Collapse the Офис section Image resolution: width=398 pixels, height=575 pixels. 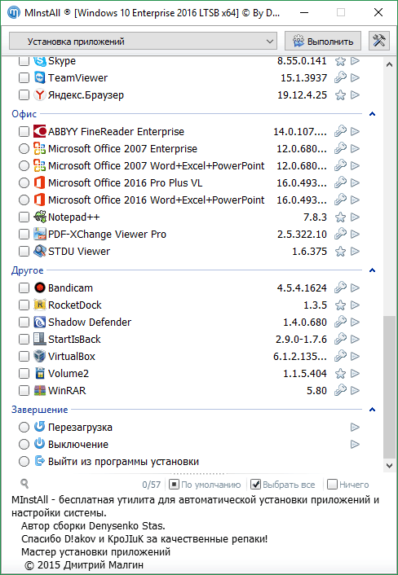[x=372, y=114]
